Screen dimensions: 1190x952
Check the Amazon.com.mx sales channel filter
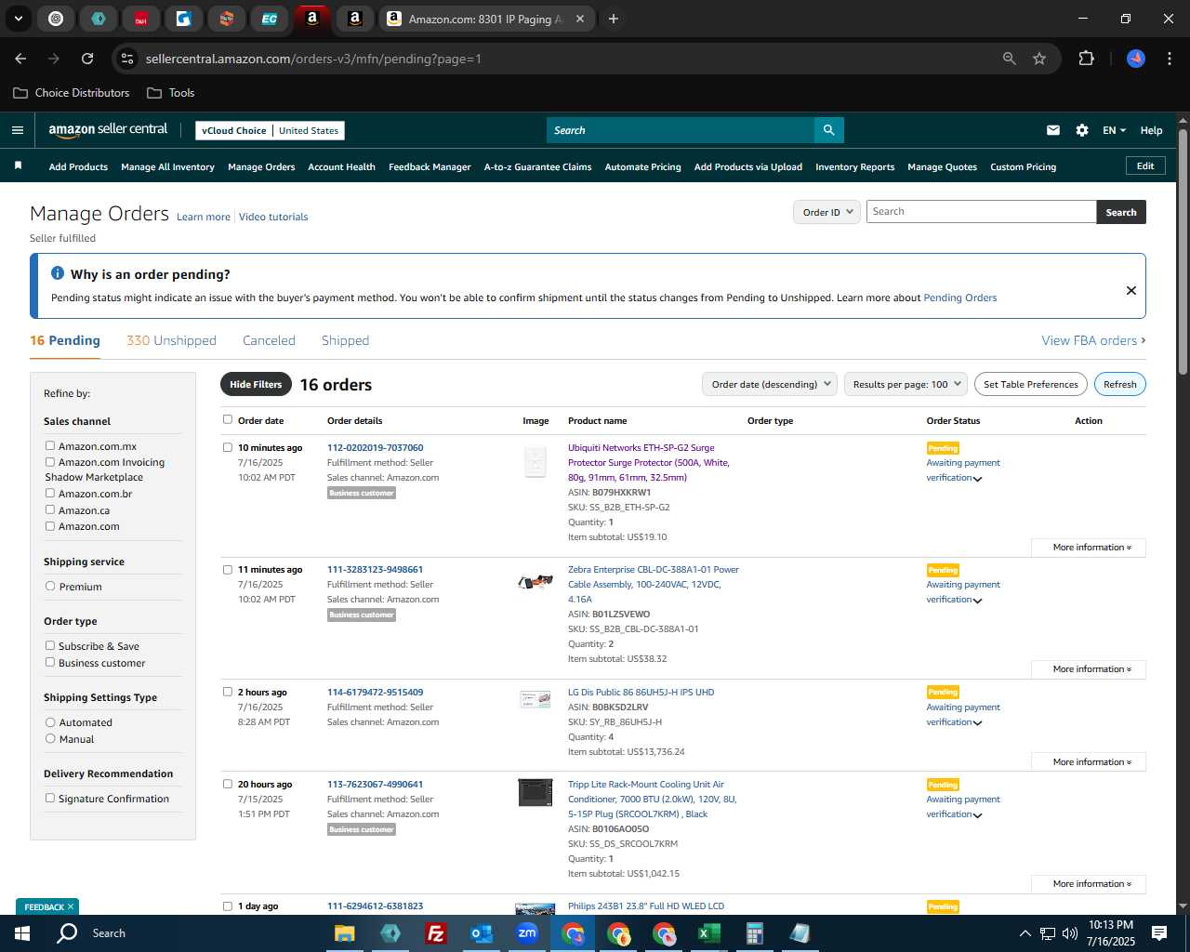50,445
